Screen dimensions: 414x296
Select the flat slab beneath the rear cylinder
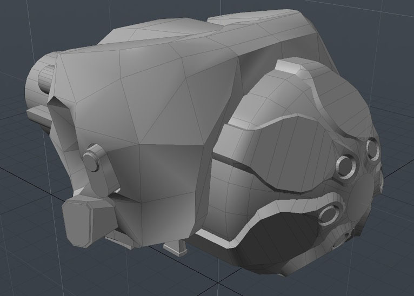pyautogui.click(x=39, y=113)
